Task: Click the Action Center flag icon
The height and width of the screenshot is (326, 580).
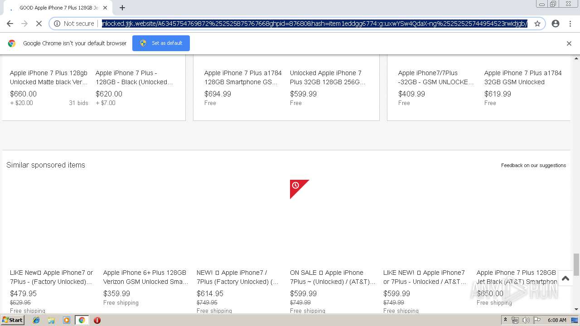Action: 536,320
